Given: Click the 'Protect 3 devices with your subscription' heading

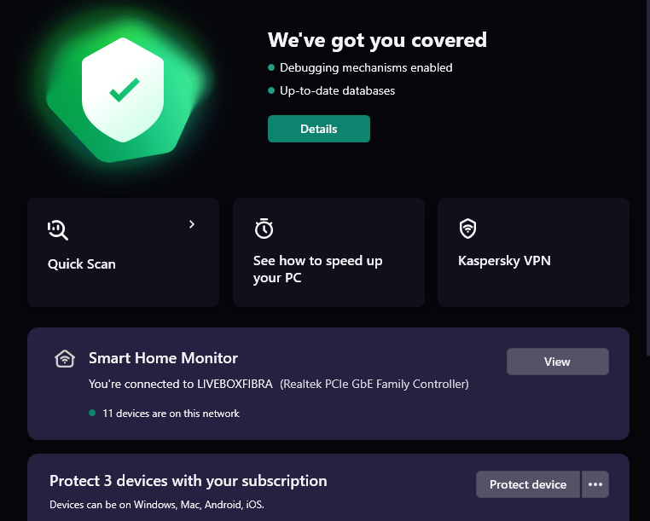Looking at the screenshot, I should [188, 481].
